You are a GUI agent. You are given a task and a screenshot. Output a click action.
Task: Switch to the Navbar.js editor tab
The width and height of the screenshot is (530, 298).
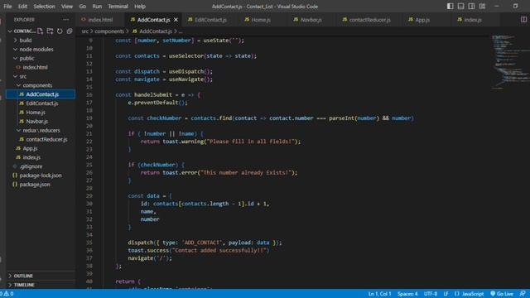311,20
